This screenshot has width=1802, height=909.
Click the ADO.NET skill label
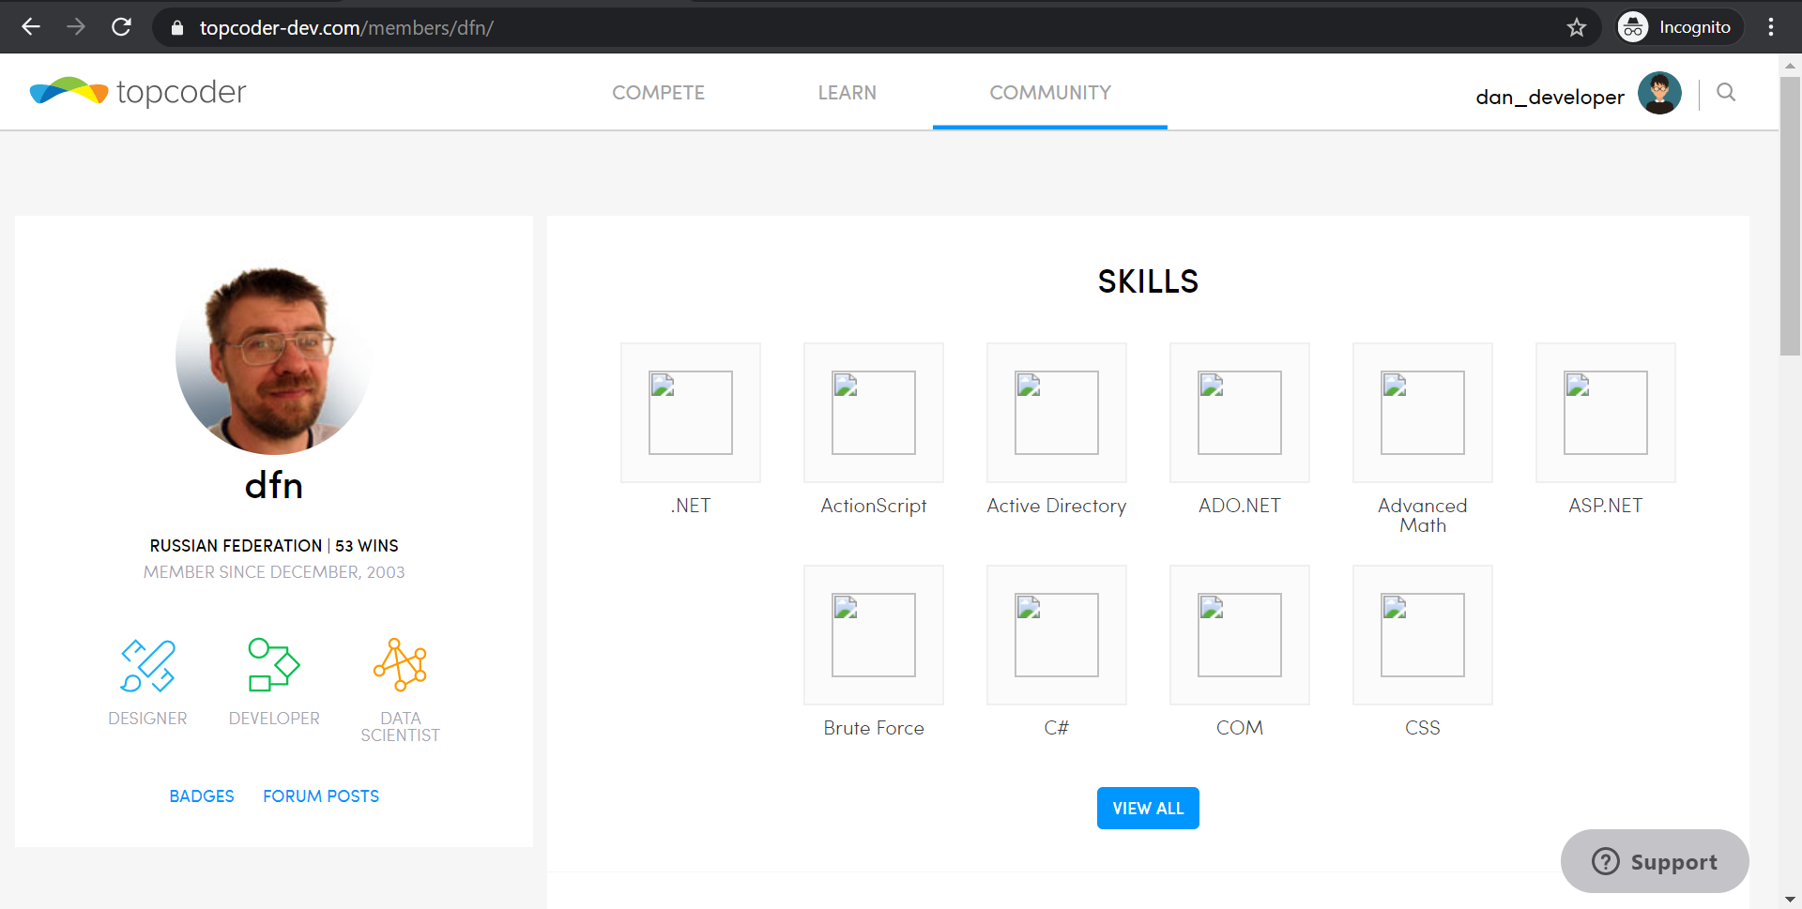click(1240, 506)
